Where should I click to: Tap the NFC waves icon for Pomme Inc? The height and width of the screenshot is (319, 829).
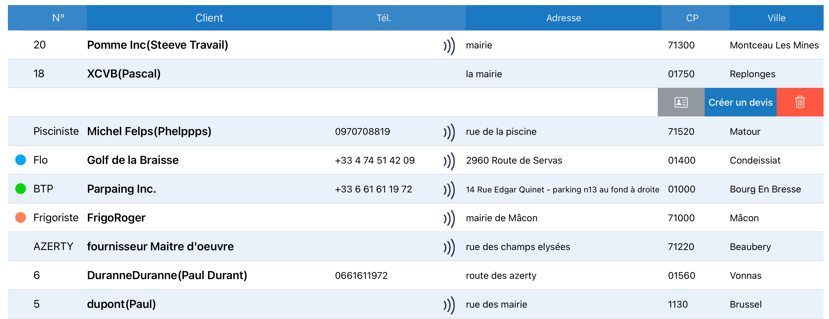pyautogui.click(x=449, y=46)
